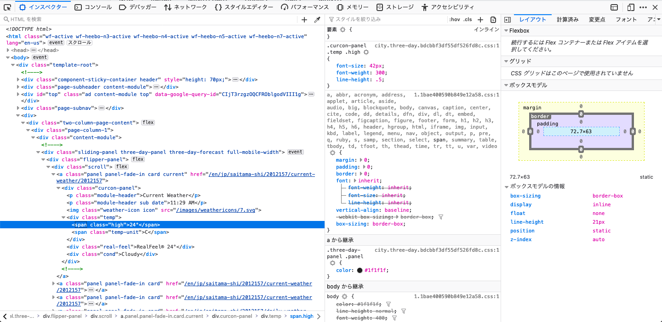Follow the weathericons/7.svg image link
This screenshot has width=662, height=322.
coord(216,210)
